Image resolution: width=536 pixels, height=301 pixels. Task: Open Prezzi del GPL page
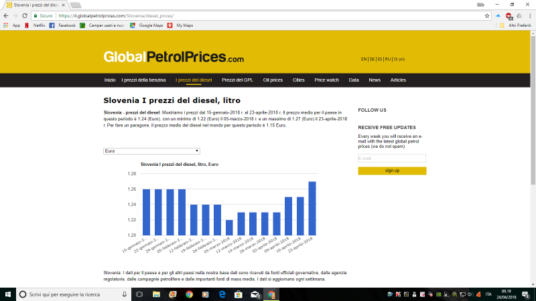click(x=237, y=80)
